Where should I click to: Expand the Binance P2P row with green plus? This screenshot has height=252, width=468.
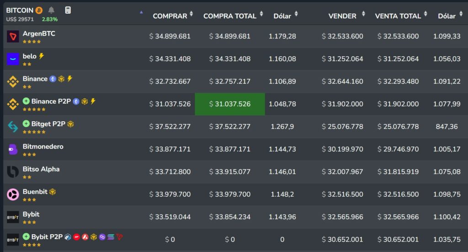[x=26, y=101]
